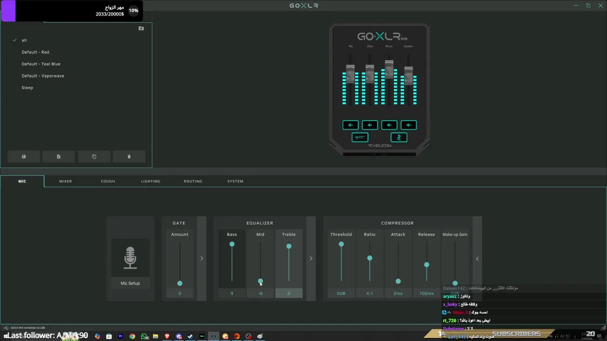Click the Treble equalizer slider knob
The height and width of the screenshot is (341, 607).
pos(289,246)
